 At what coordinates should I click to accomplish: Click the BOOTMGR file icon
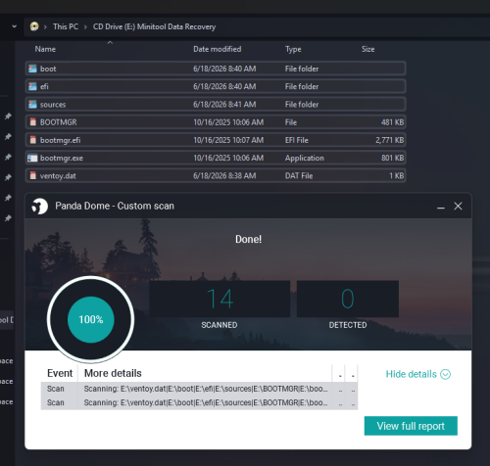[32, 122]
